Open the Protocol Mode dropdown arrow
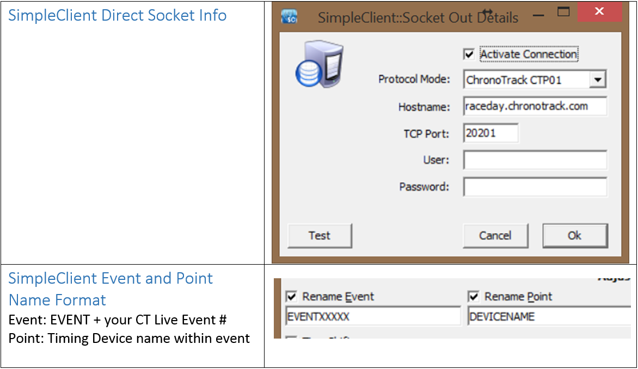Screen dimensions: 638x369 point(598,79)
